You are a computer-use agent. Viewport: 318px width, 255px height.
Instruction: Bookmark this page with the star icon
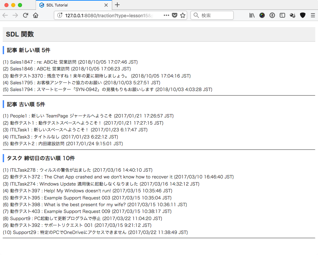click(183, 15)
